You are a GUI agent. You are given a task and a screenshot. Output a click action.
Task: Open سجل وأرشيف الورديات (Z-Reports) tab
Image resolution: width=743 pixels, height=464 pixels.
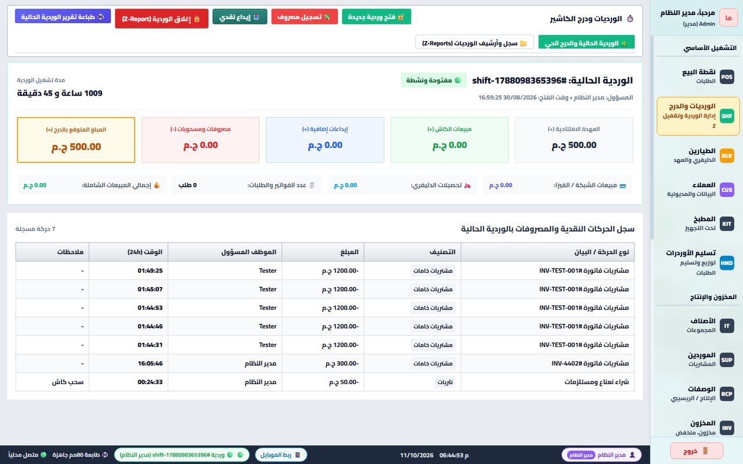pos(474,42)
